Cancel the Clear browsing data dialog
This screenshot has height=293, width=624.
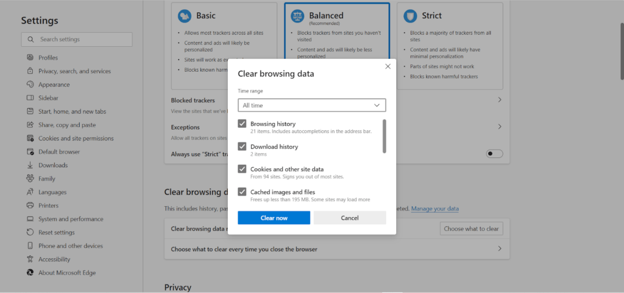tap(350, 218)
